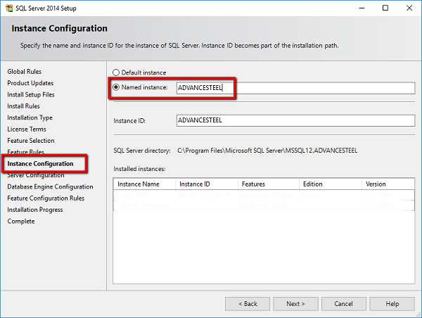The height and width of the screenshot is (318, 422).
Task: Select Database Engine Configuration step
Action: pos(50,187)
